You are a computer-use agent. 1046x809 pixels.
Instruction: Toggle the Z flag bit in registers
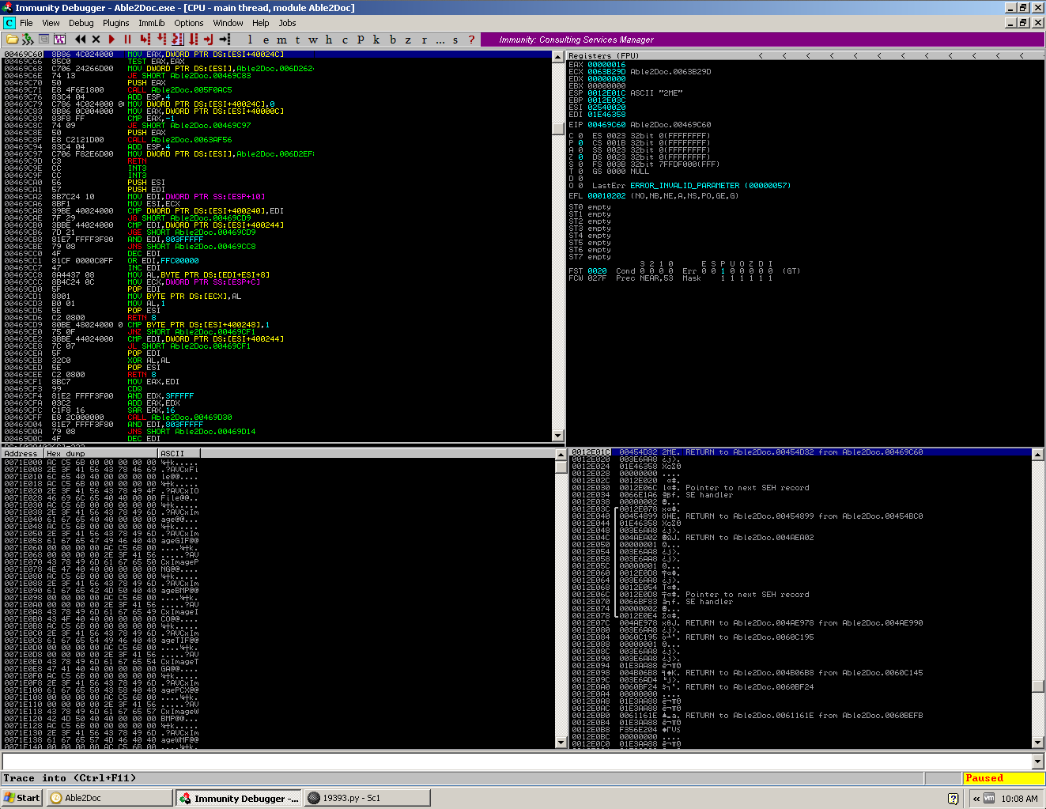click(580, 157)
